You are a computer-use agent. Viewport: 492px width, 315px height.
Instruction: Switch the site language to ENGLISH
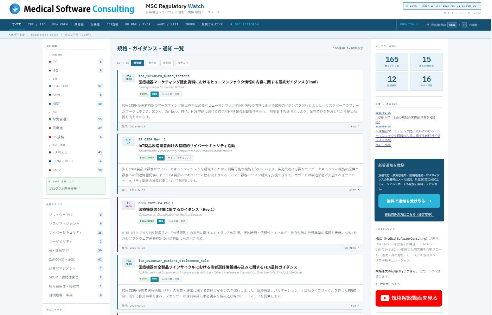point(409,24)
